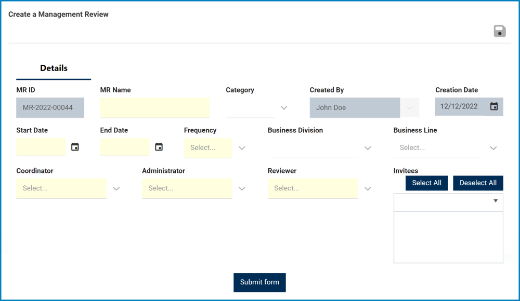Viewport: 520px width, 301px height.
Task: Open the Creation Date calendar picker
Action: (493, 106)
